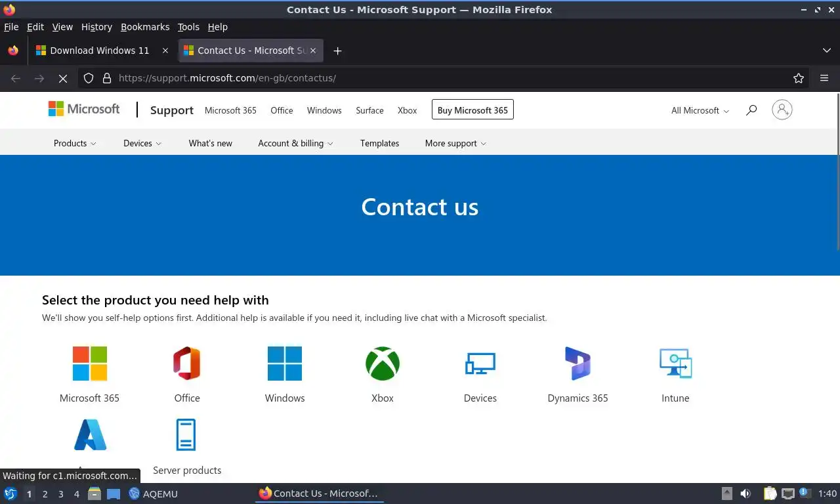Open the Microsoft 365 product icon
Image resolution: width=840 pixels, height=504 pixels.
coord(89,364)
